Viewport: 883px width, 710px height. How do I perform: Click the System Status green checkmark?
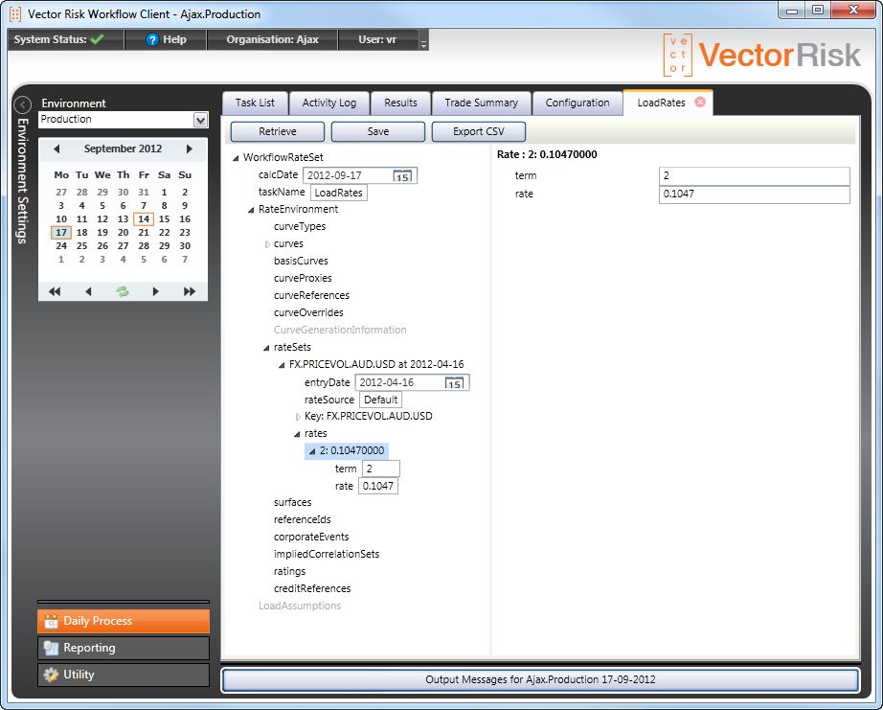click(x=98, y=39)
